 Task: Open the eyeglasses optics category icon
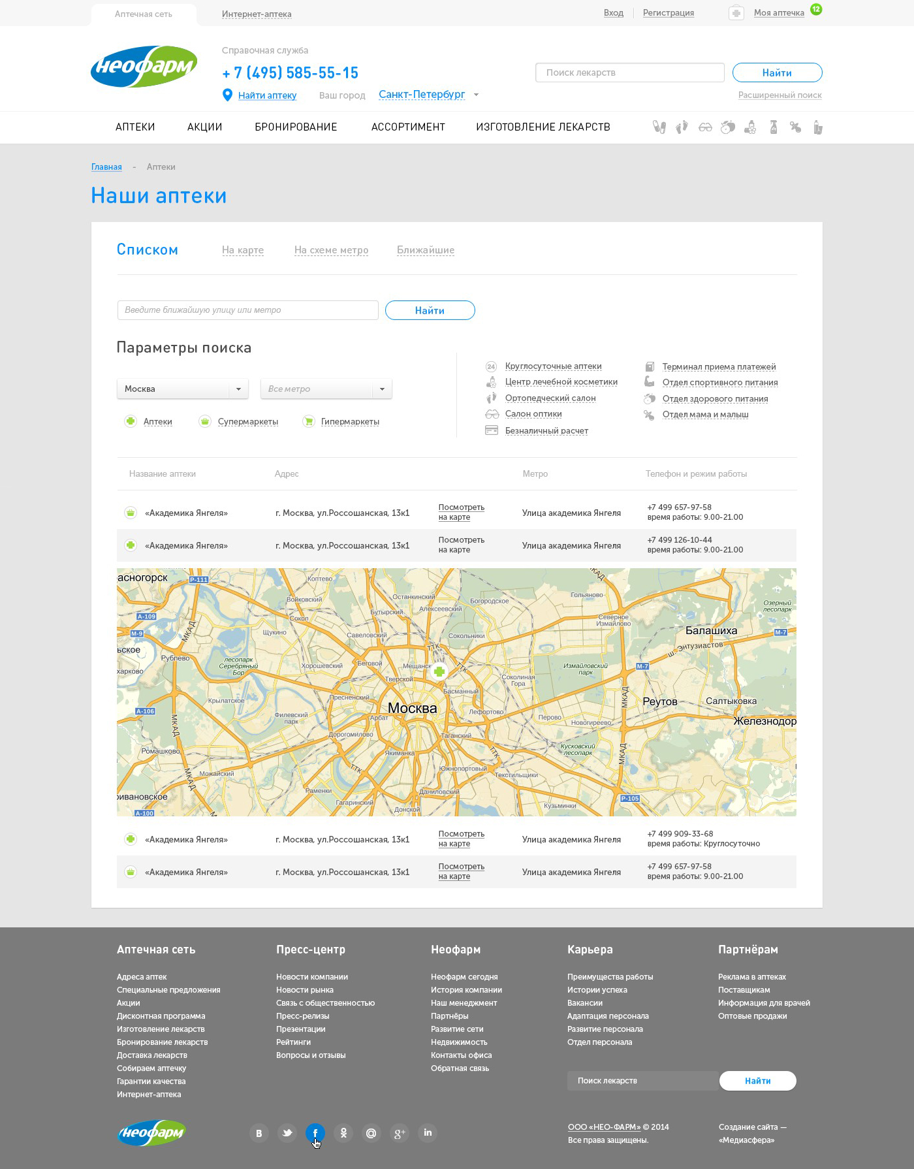705,127
